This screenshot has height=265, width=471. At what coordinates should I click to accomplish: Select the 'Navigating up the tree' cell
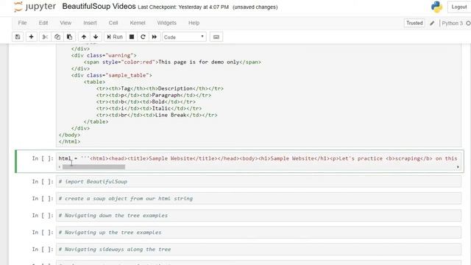[258, 233]
